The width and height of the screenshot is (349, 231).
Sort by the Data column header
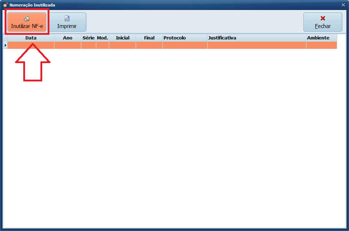(x=31, y=38)
